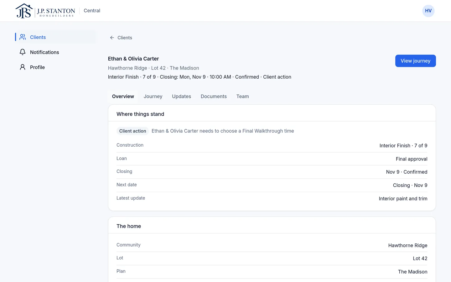Open the HV user avatar
This screenshot has width=451, height=282.
pyautogui.click(x=428, y=11)
